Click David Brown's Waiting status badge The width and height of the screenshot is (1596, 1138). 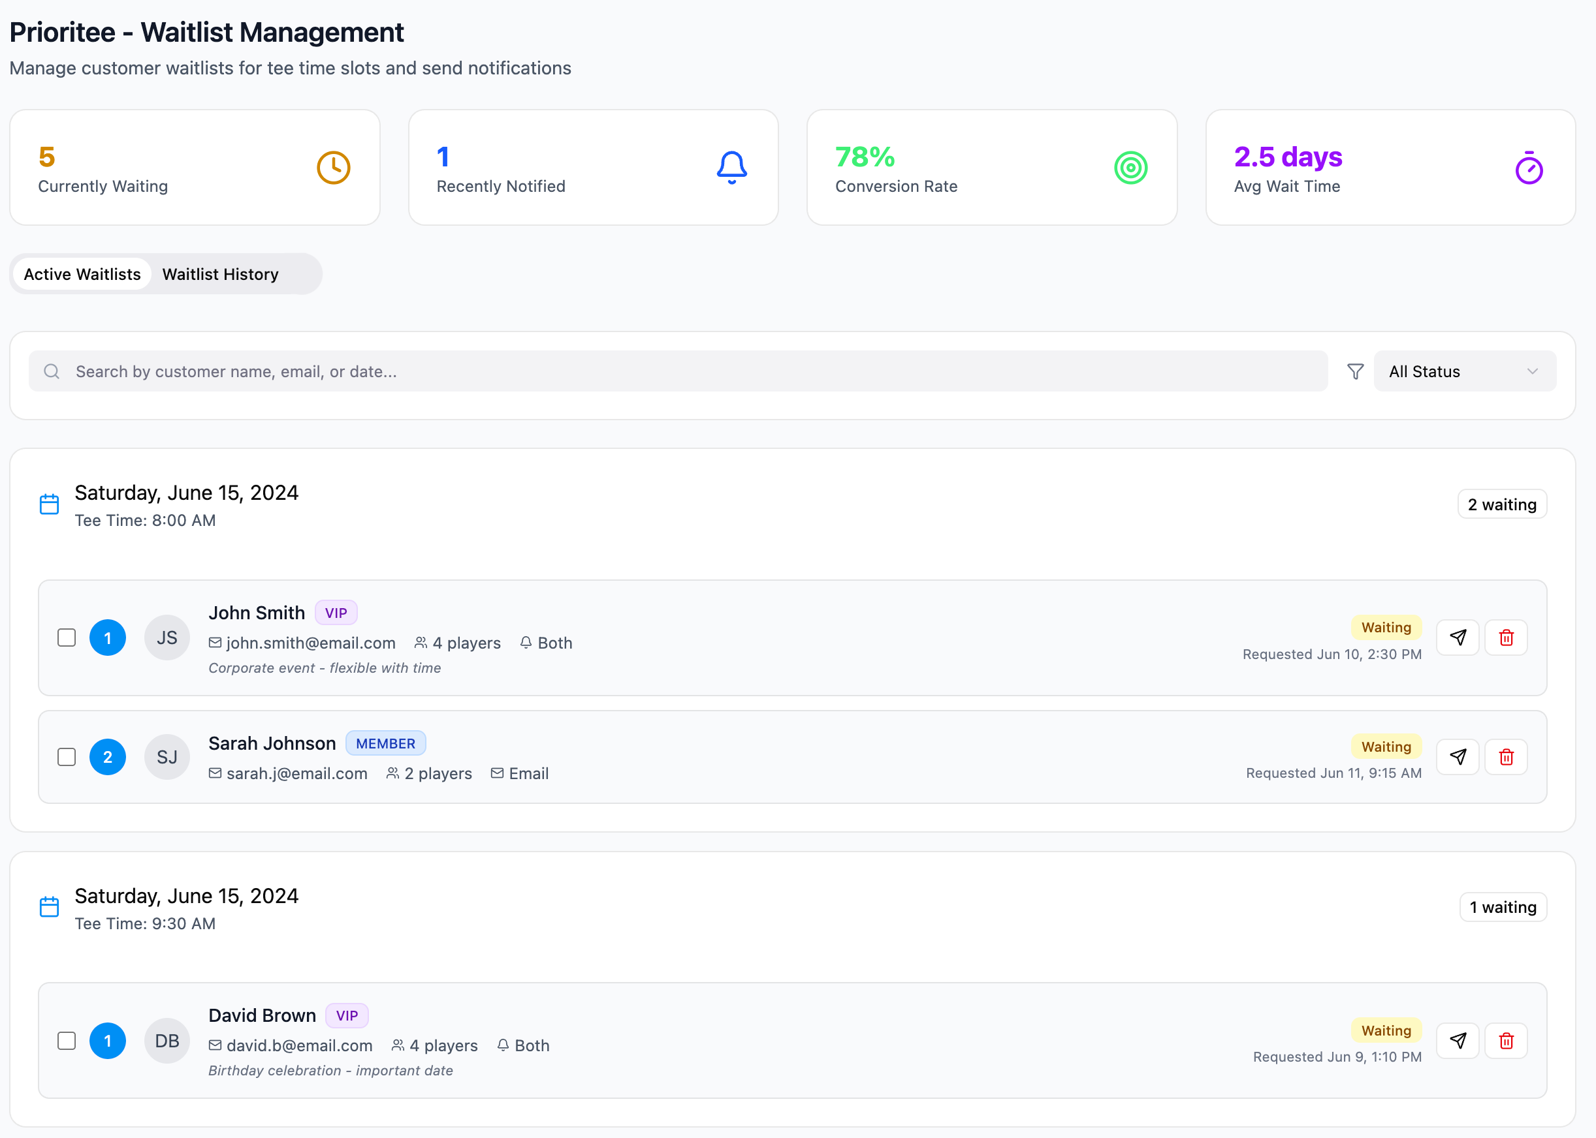tap(1386, 1030)
